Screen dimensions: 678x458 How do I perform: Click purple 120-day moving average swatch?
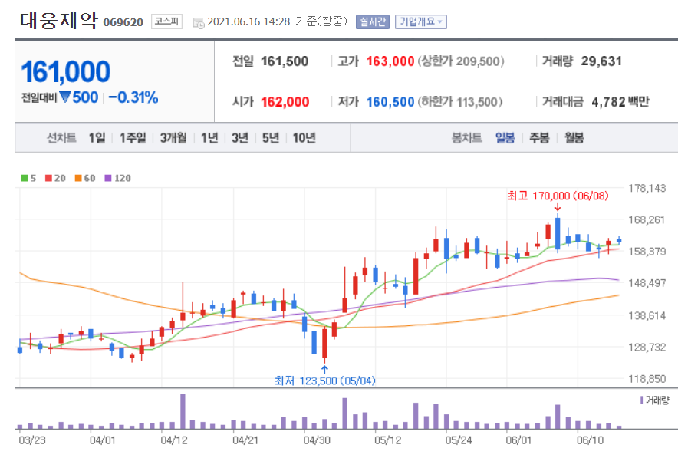tap(108, 178)
